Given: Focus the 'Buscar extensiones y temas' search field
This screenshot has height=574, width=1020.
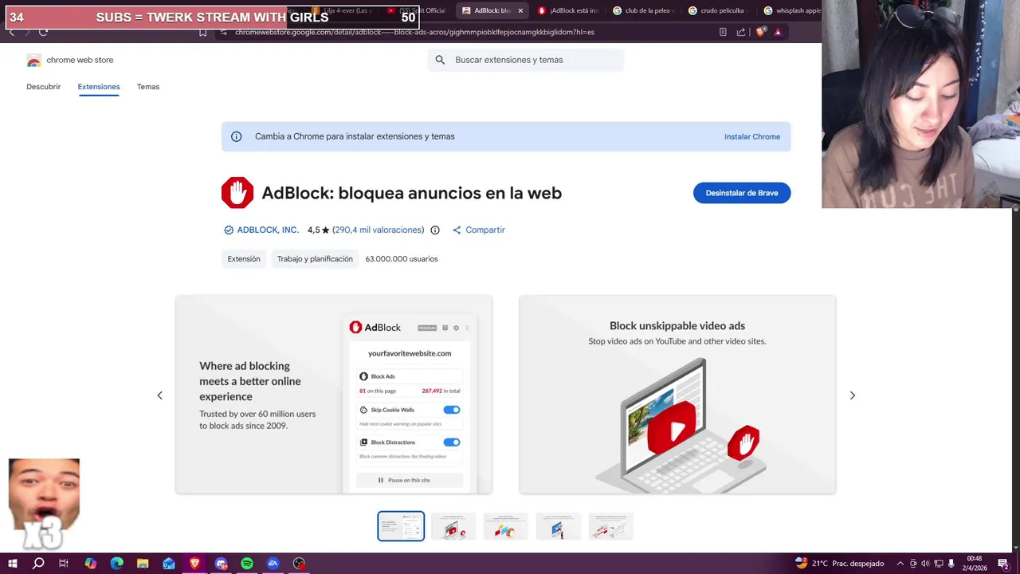Looking at the screenshot, I should [526, 60].
